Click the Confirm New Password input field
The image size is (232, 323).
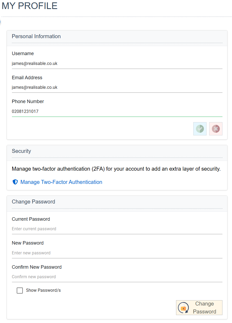pos(117,277)
